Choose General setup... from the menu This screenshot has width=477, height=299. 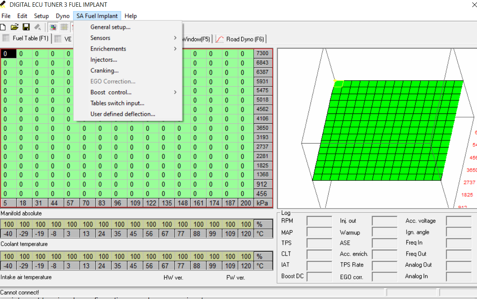[128, 27]
